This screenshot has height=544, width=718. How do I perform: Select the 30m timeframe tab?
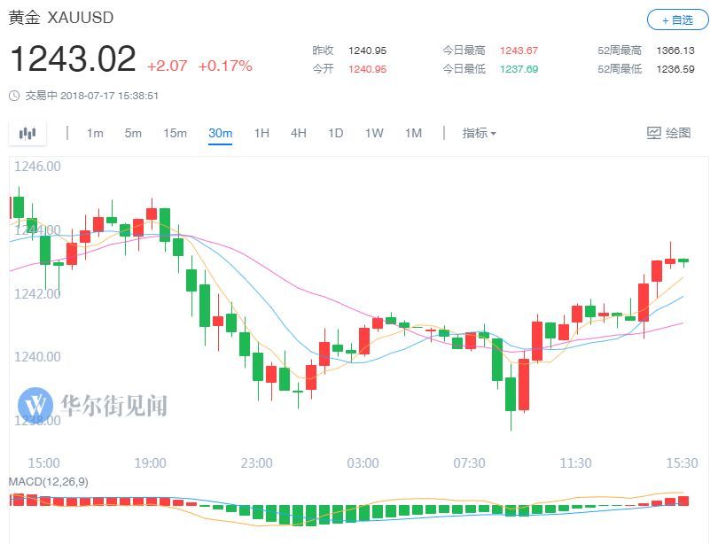click(220, 133)
